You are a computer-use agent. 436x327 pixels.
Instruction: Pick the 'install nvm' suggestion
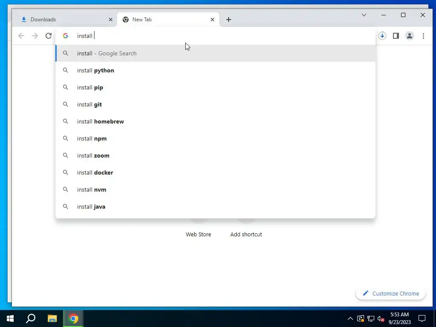coord(215,189)
